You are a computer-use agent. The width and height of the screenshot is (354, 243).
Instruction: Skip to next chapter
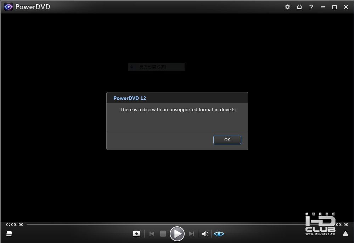(191, 234)
